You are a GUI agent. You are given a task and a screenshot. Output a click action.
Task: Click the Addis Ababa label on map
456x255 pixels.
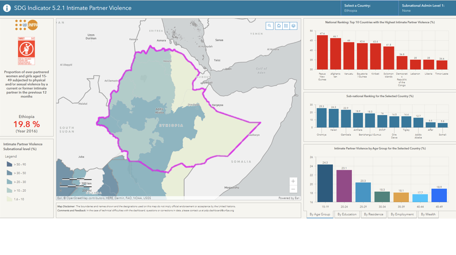pos(159,111)
